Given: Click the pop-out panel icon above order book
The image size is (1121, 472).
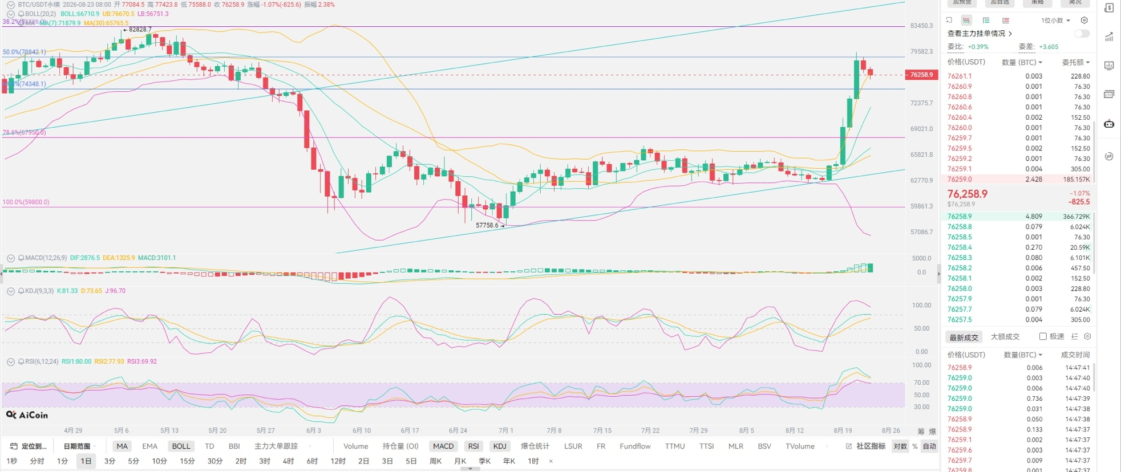Looking at the screenshot, I should point(949,21).
